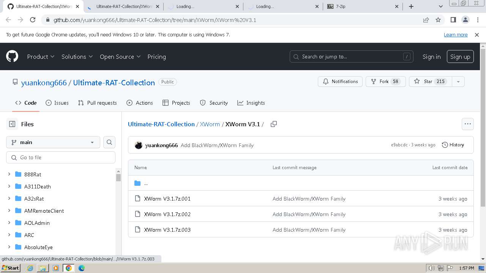Click the Go to file input
This screenshot has height=273, width=486.
point(61,157)
